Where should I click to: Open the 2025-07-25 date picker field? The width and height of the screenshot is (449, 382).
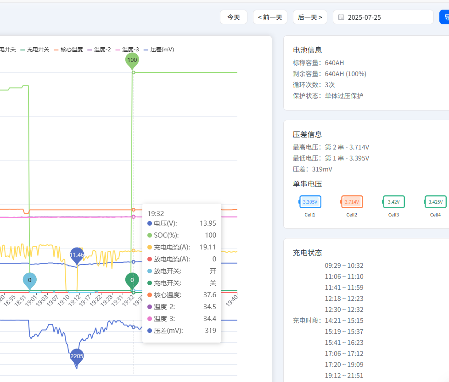383,17
